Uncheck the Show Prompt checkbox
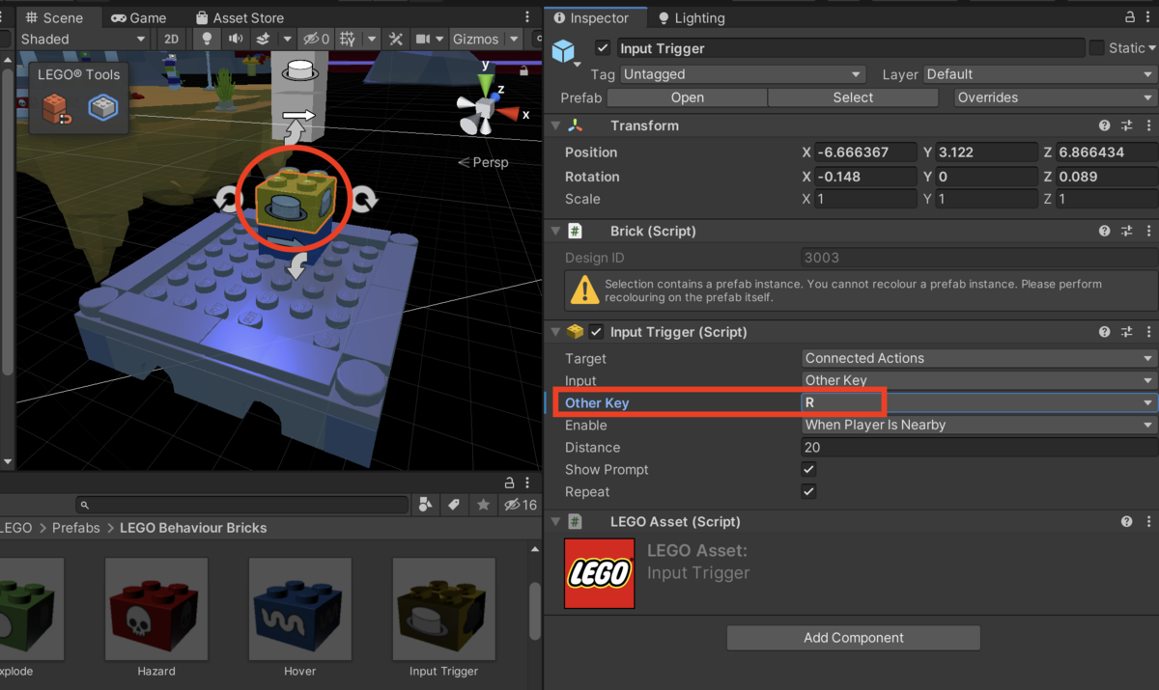This screenshot has width=1159, height=690. (x=809, y=469)
